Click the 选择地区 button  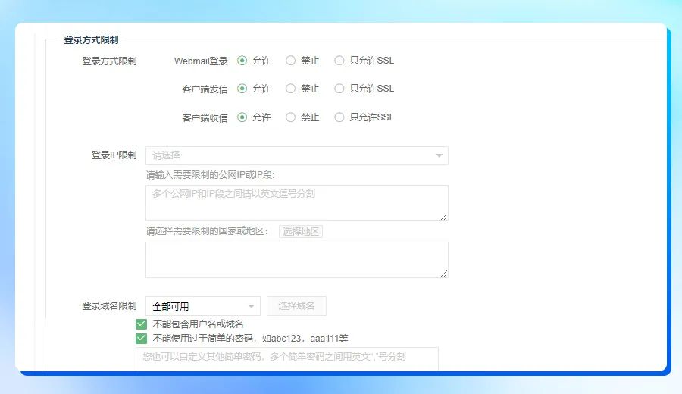[x=301, y=231]
